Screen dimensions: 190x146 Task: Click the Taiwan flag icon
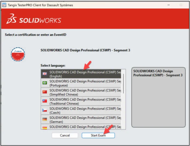point(45,101)
